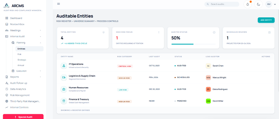The height and width of the screenshot is (119, 279).
Task: Select the Strategic submenu item
Action: point(22,60)
